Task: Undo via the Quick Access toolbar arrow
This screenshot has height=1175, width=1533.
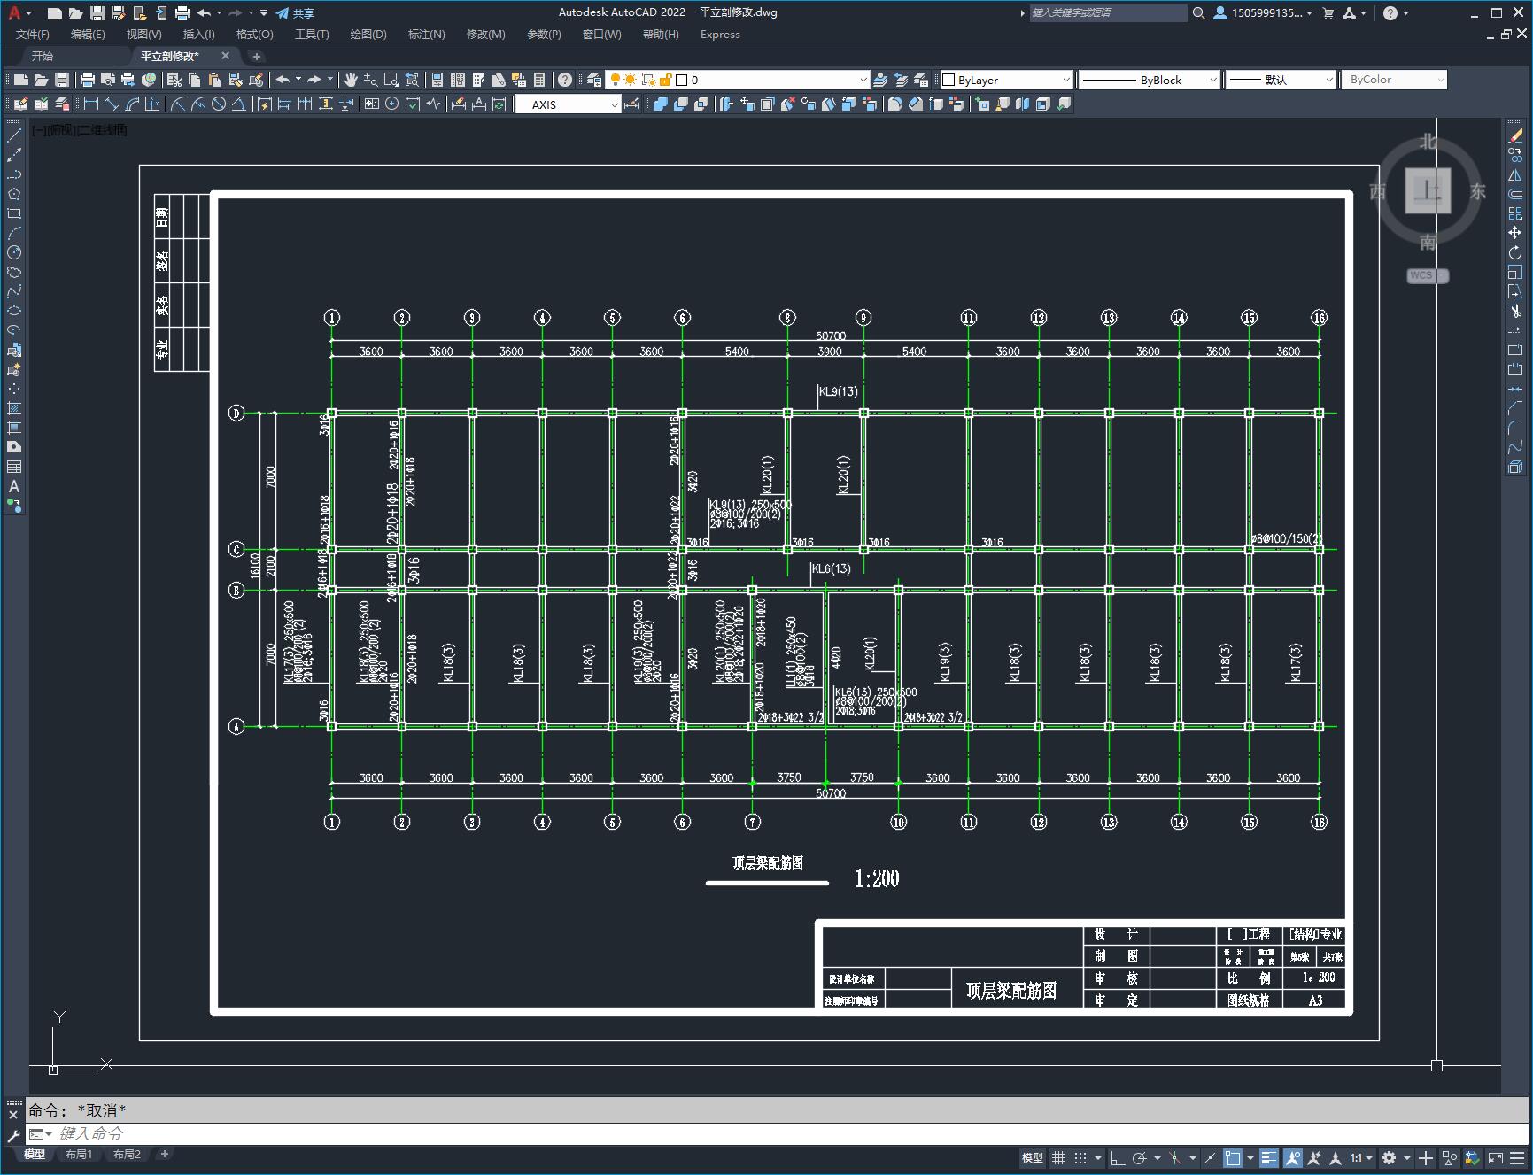Action: (205, 13)
